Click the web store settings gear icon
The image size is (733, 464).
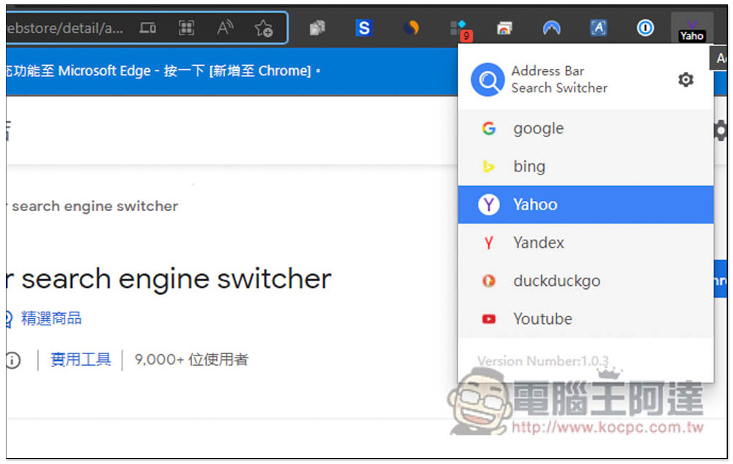(x=721, y=130)
